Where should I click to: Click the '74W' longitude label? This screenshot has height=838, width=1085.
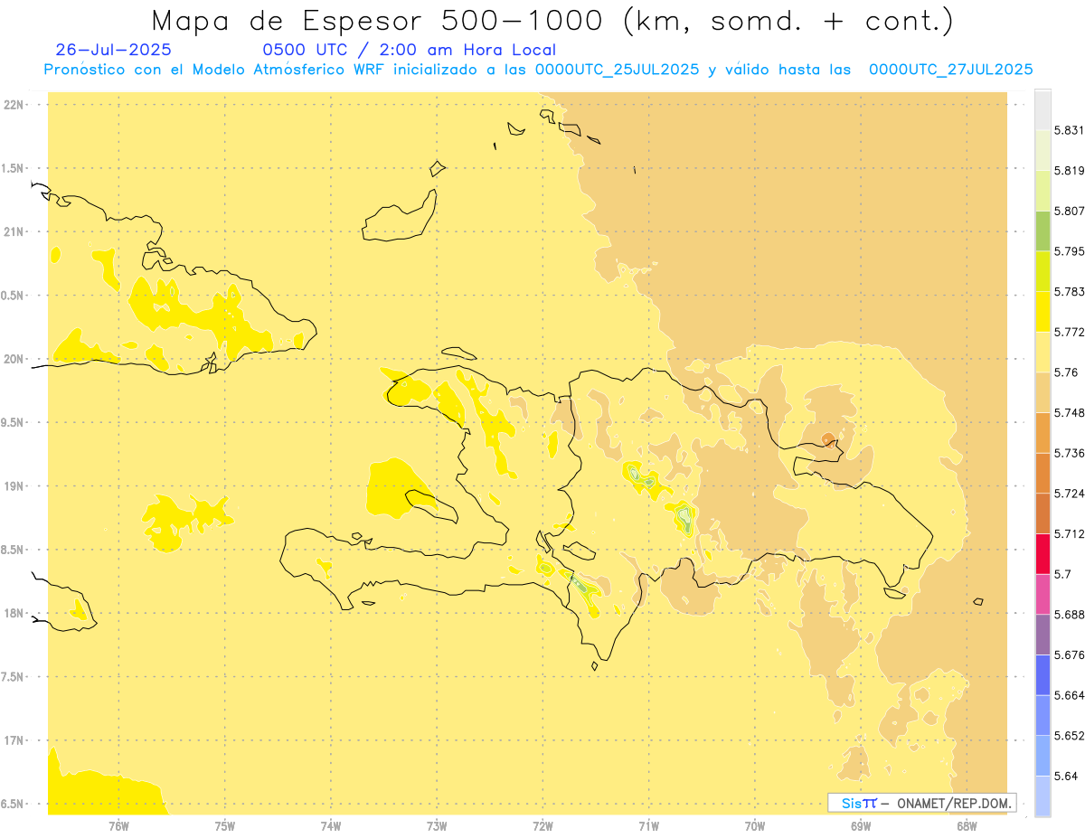coord(330,826)
